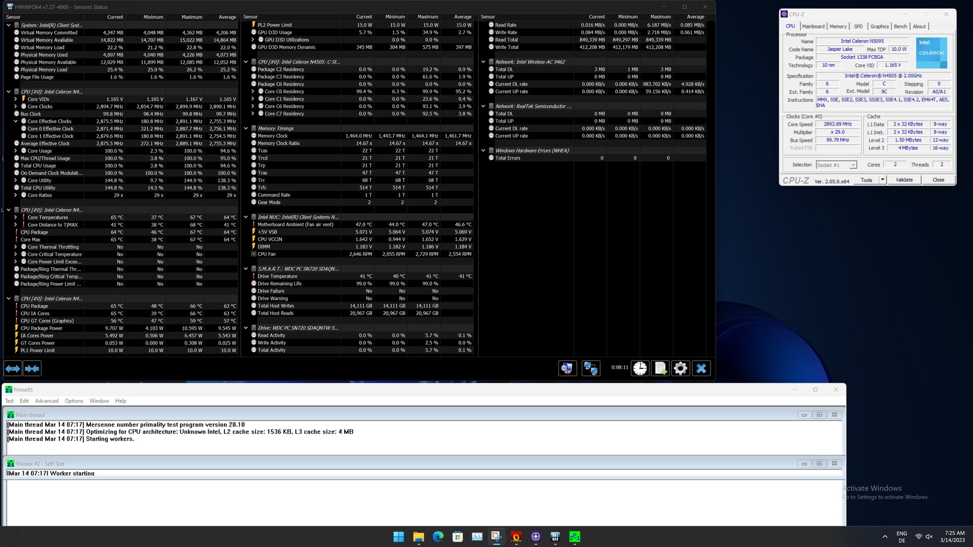The image size is (973, 547).
Task: Launch Microsoft Edge from the taskbar
Action: coord(438,537)
